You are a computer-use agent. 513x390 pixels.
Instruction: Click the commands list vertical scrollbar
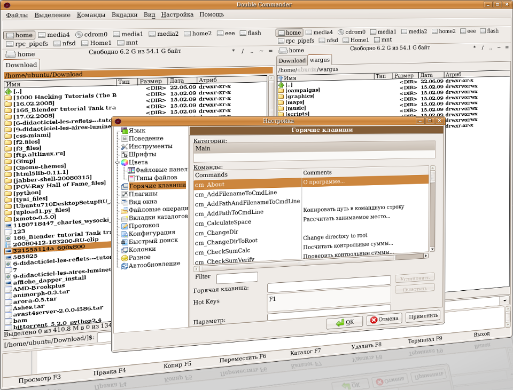(x=433, y=213)
